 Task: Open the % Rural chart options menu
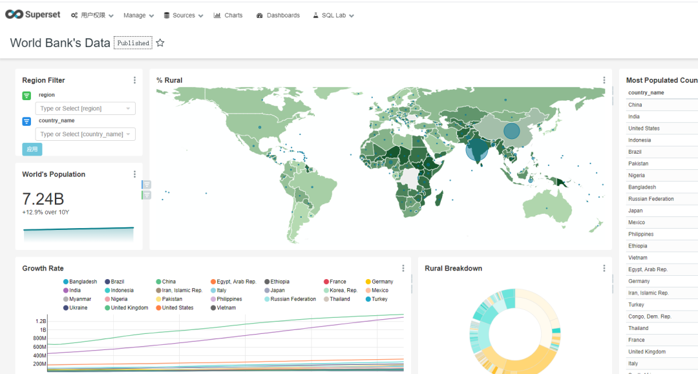click(x=604, y=80)
